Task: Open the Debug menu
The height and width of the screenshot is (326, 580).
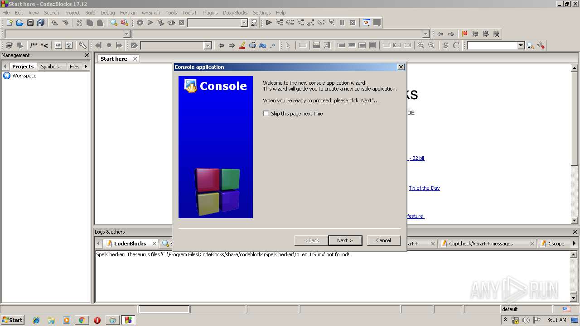Action: point(107,13)
